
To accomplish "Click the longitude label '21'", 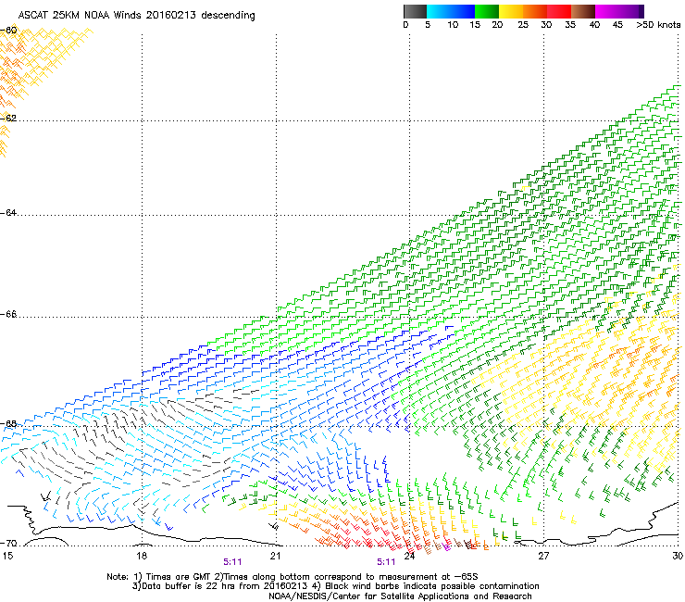I will click(x=275, y=556).
